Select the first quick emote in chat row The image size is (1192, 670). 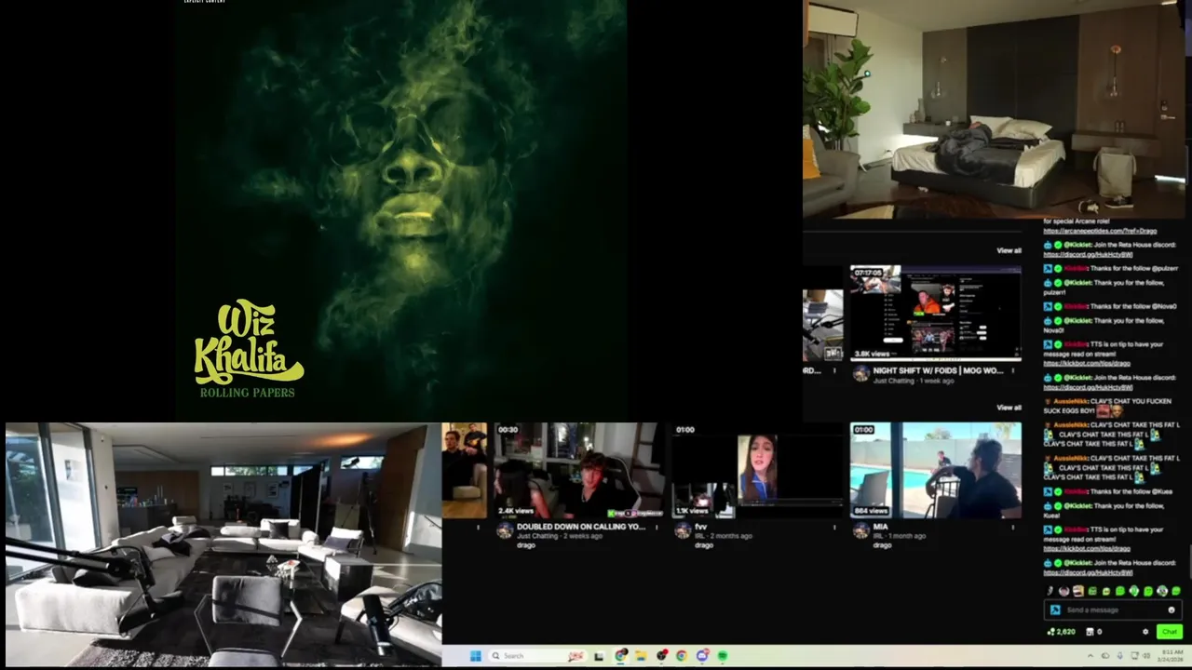click(1050, 591)
